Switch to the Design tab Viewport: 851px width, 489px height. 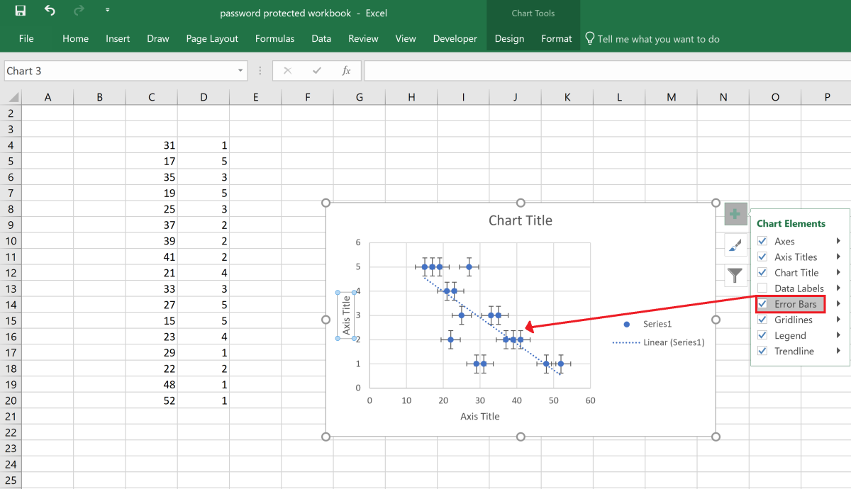click(x=509, y=39)
